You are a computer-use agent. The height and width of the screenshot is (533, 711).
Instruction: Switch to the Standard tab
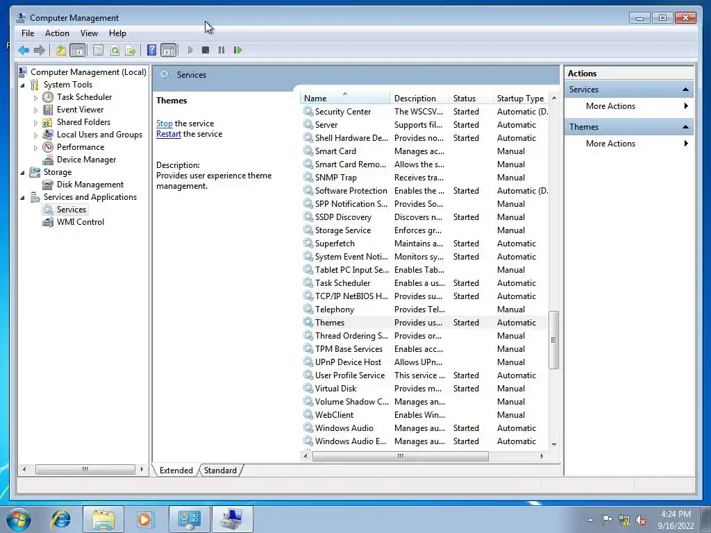coord(220,471)
